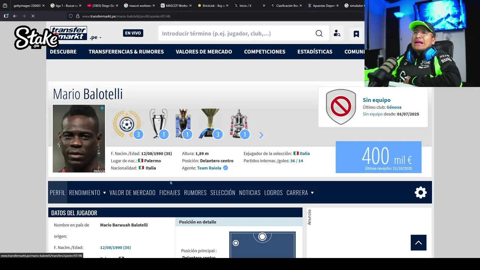Click the EN VIVO button

pos(133,33)
